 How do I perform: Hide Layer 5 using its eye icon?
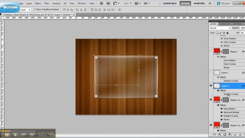coord(211,86)
